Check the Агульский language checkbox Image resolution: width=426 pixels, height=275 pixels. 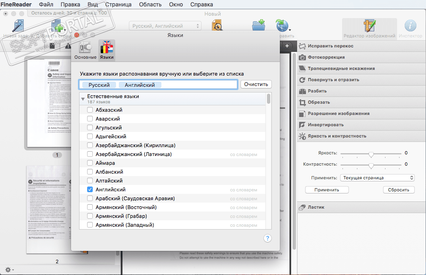pyautogui.click(x=90, y=127)
